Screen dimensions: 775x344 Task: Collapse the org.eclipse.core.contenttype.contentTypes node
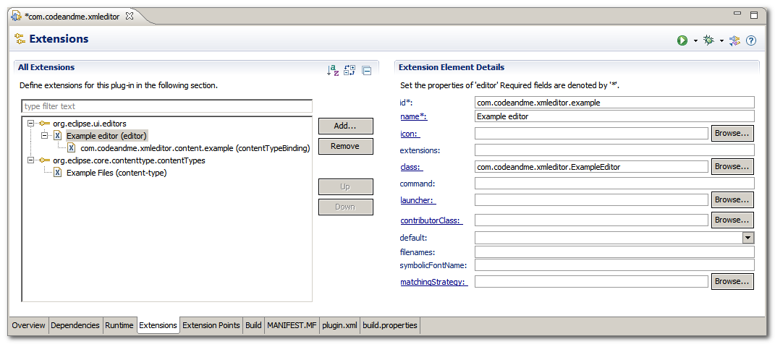[x=30, y=160]
